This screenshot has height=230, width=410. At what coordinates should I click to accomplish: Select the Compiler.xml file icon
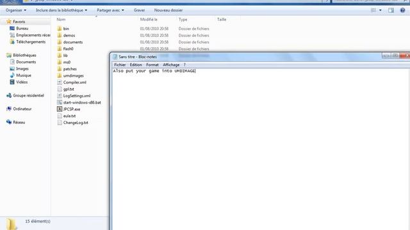tap(60, 82)
